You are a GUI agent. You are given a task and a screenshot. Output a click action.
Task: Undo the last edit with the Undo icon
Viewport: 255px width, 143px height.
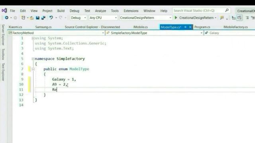51,17
